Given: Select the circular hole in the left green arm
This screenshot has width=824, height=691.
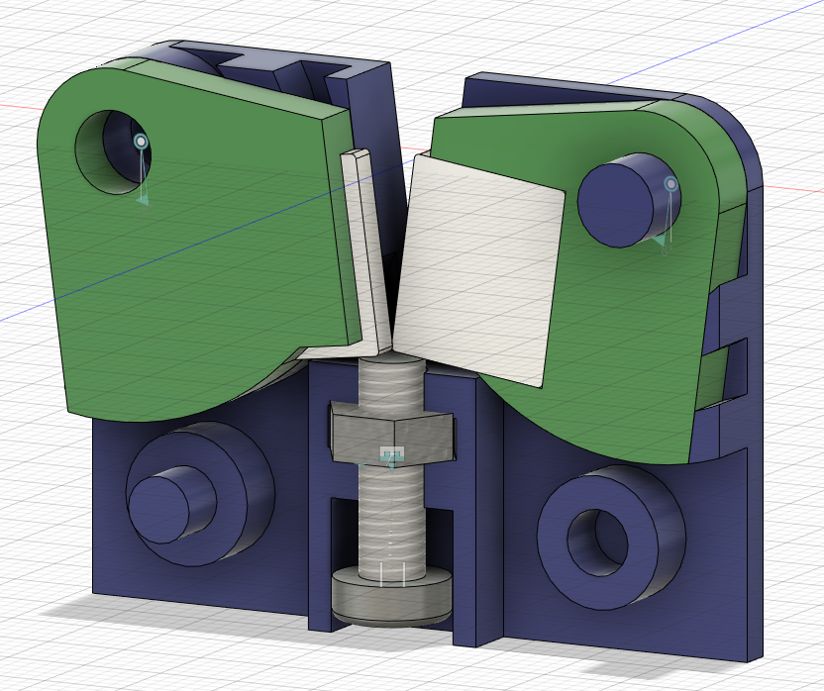Looking at the screenshot, I should 113,152.
